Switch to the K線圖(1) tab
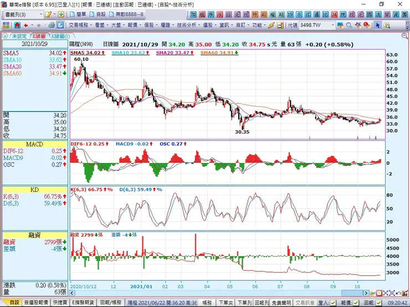The height and width of the screenshot is (307, 410). pyautogui.click(x=60, y=36)
